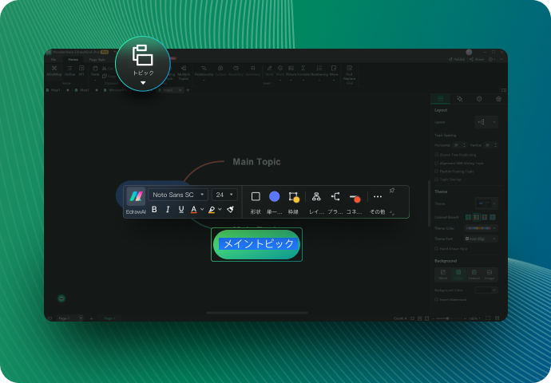Viewport: 551px width, 383px height.
Task: Apply bold formatting to the topic text
Action: click(x=155, y=210)
